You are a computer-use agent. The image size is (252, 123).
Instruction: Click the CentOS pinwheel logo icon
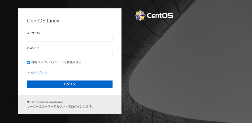pos(140,15)
